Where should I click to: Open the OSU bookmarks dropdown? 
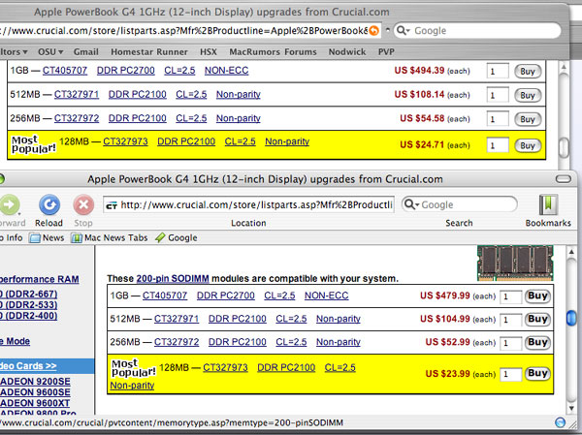pos(50,52)
